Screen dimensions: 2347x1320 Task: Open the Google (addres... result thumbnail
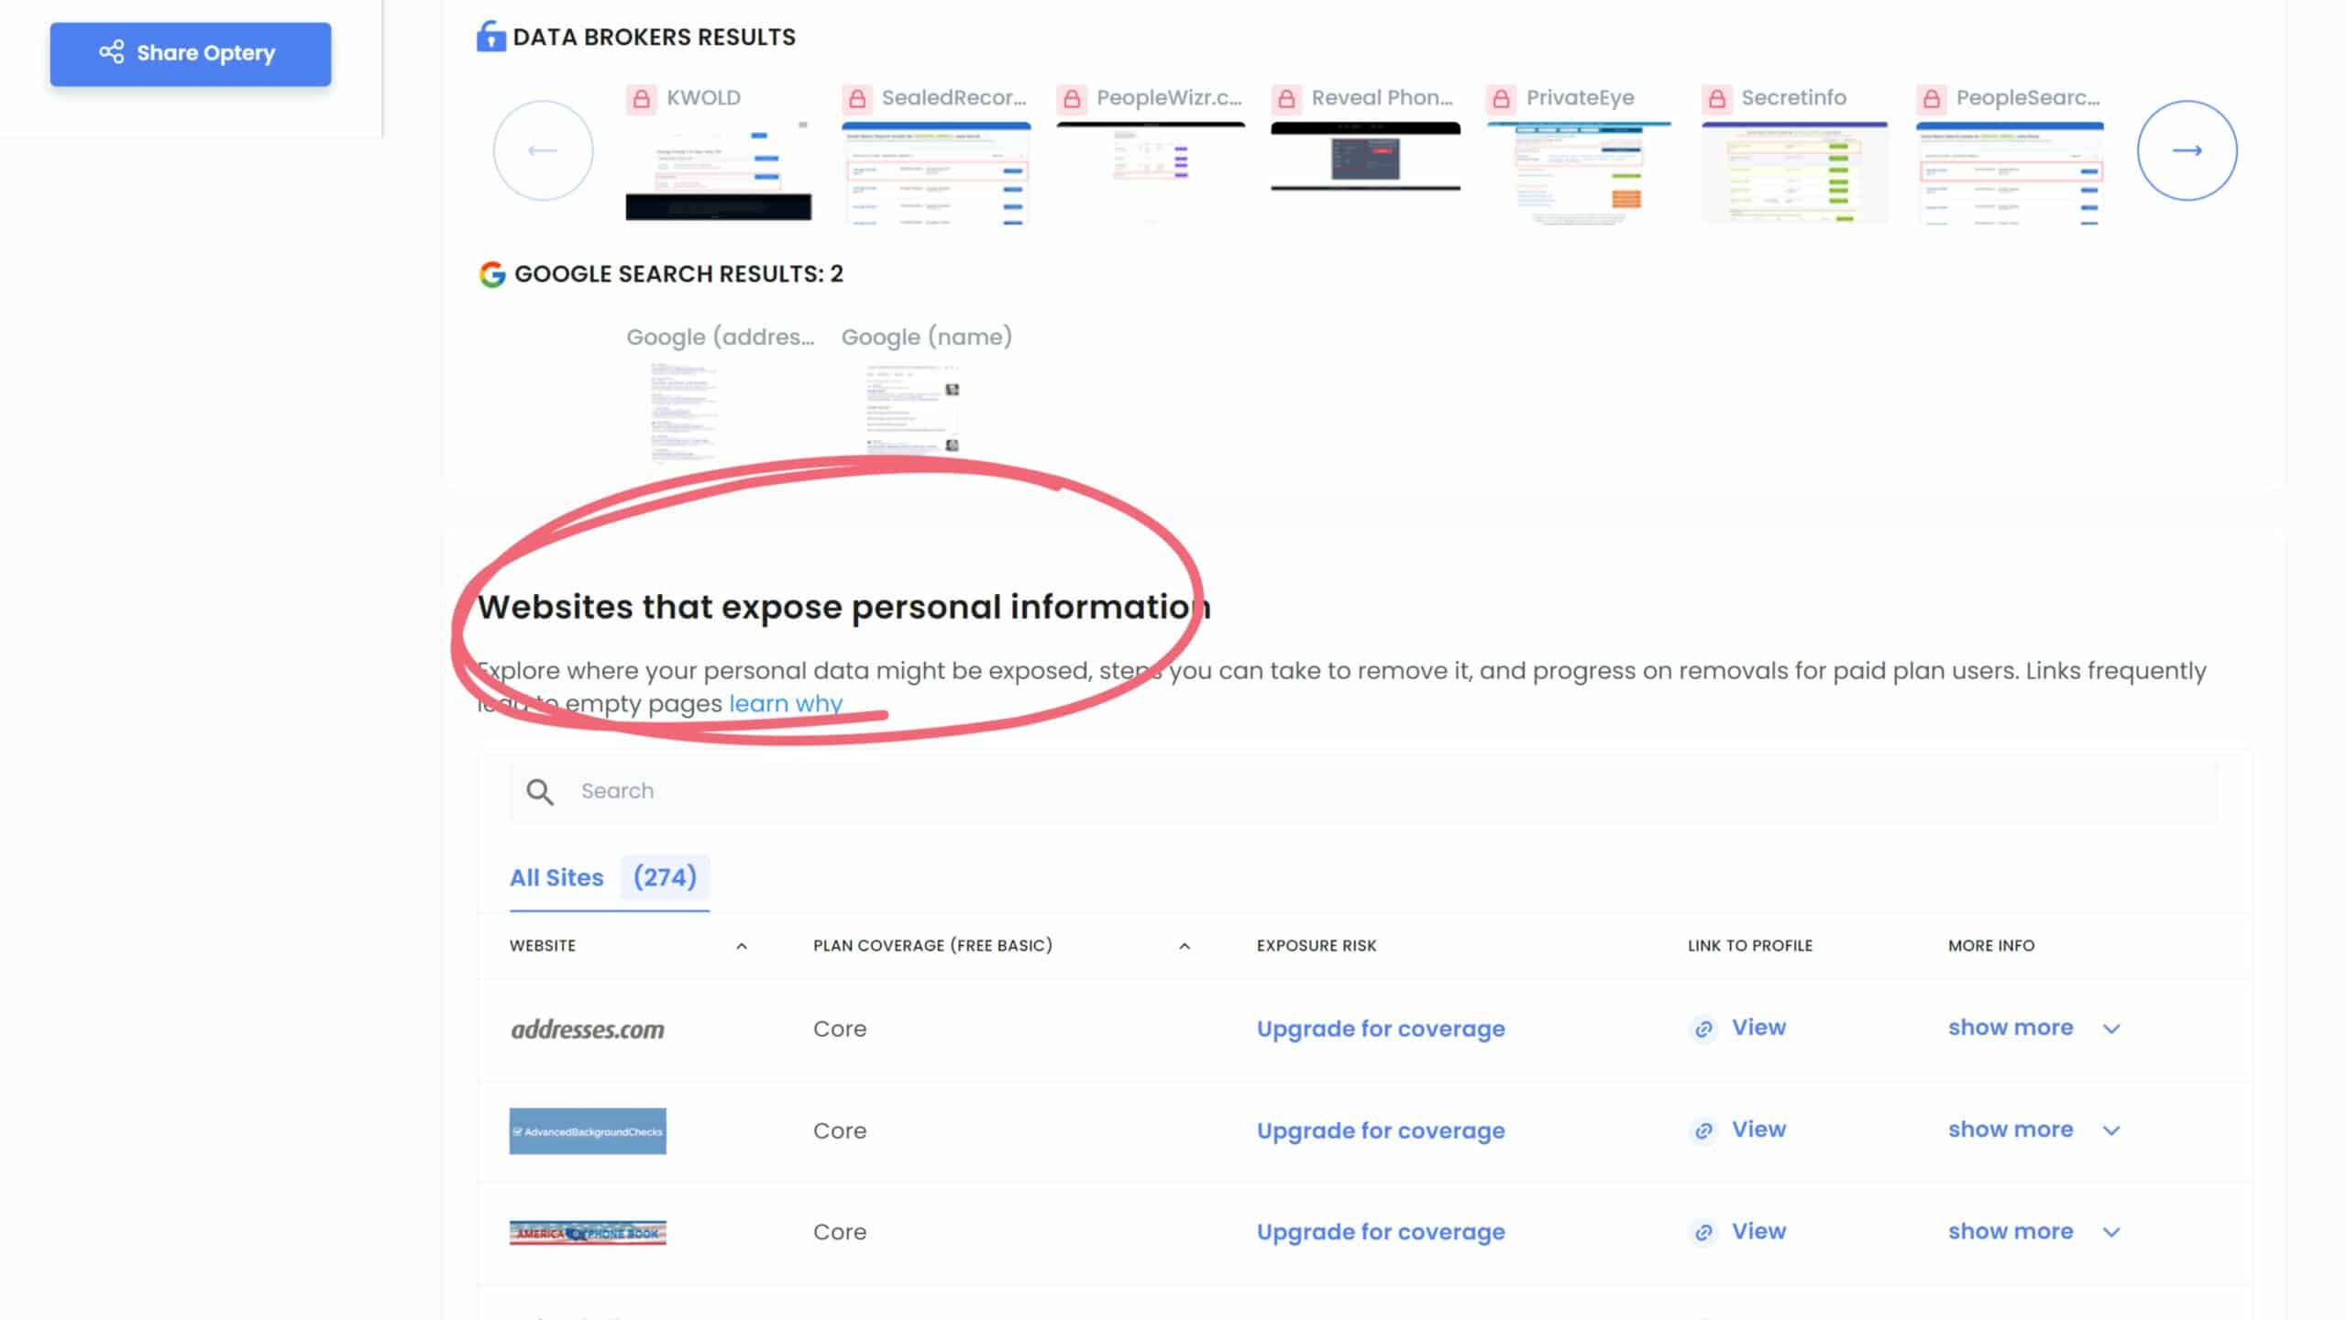tap(684, 411)
